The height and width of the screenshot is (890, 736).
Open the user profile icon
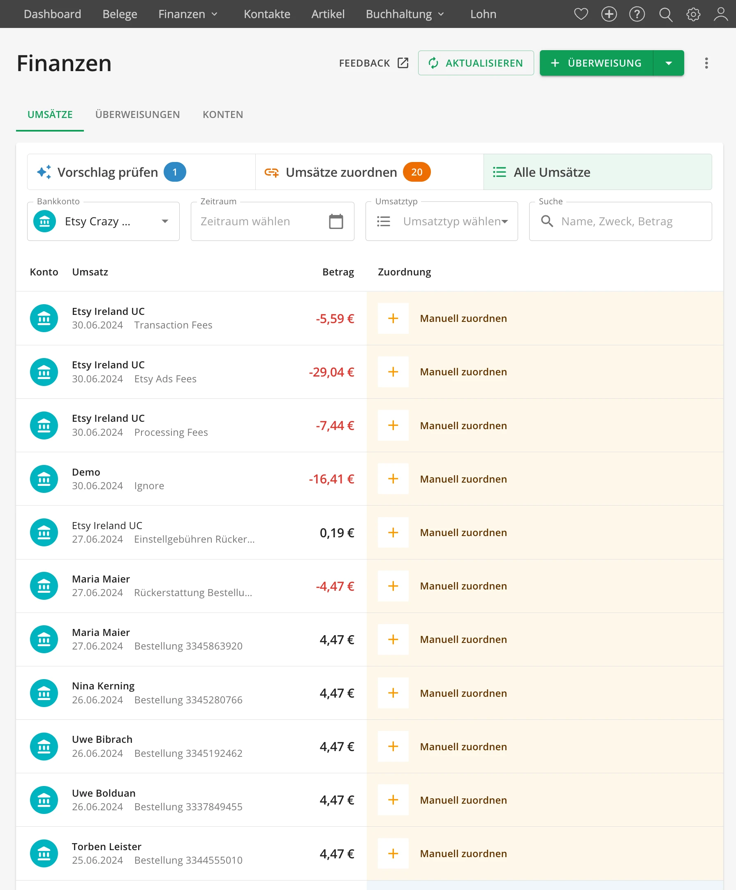pos(721,14)
